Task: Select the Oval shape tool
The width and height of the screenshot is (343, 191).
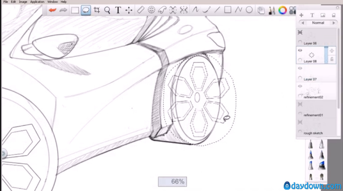Action: coord(249,10)
